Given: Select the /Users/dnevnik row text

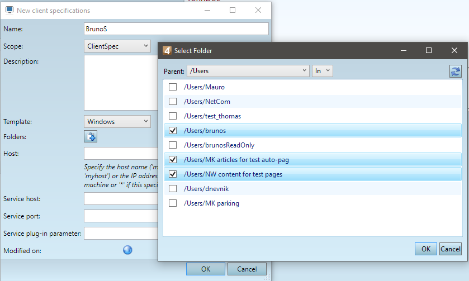Looking at the screenshot, I should click(206, 189).
